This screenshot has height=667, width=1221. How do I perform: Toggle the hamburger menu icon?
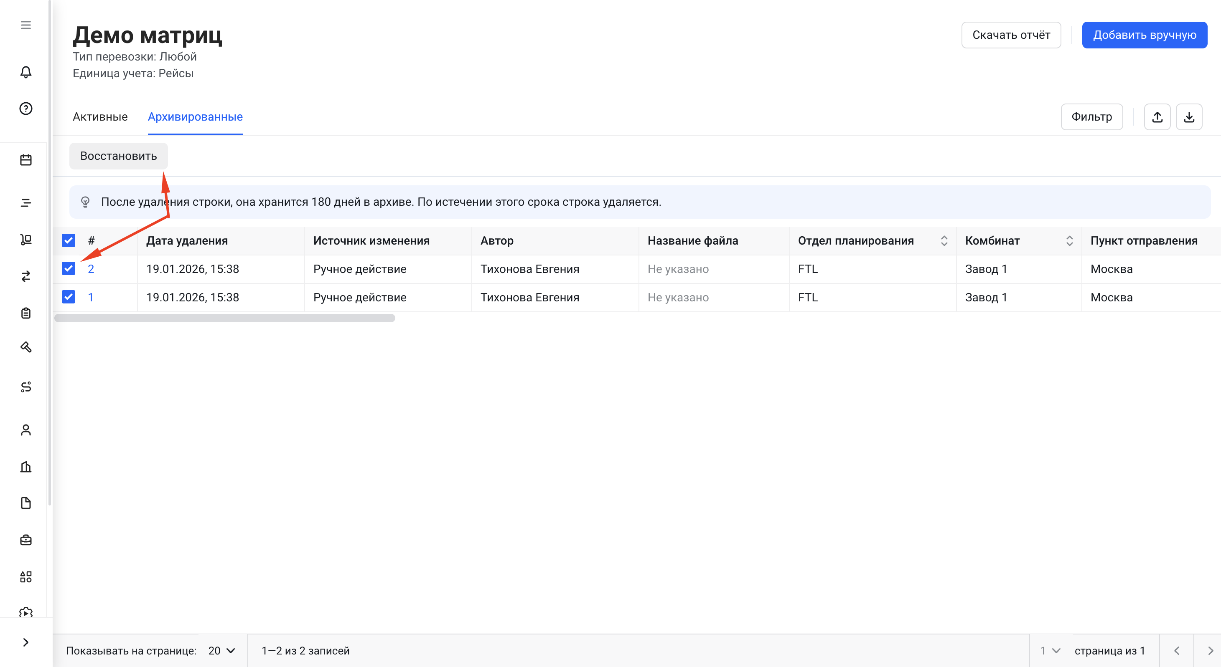click(25, 25)
